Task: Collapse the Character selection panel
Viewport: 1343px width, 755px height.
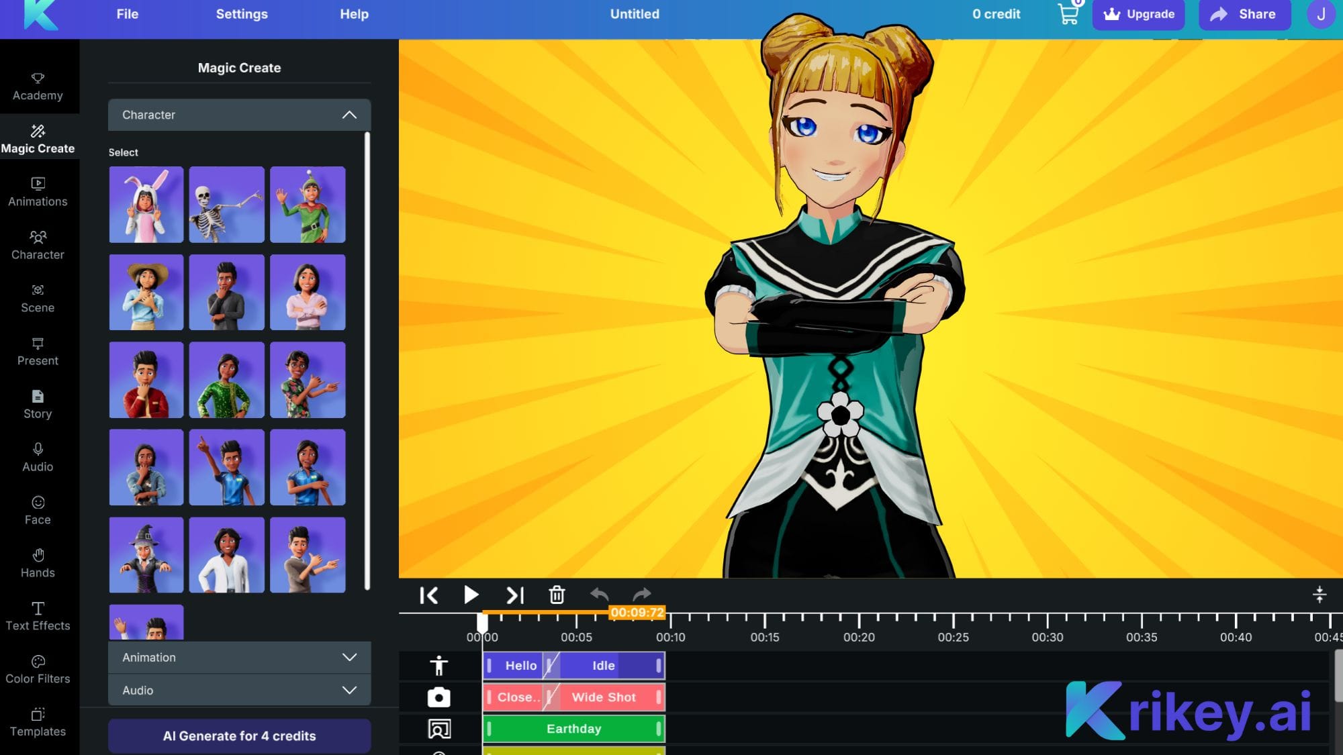Action: click(x=349, y=114)
